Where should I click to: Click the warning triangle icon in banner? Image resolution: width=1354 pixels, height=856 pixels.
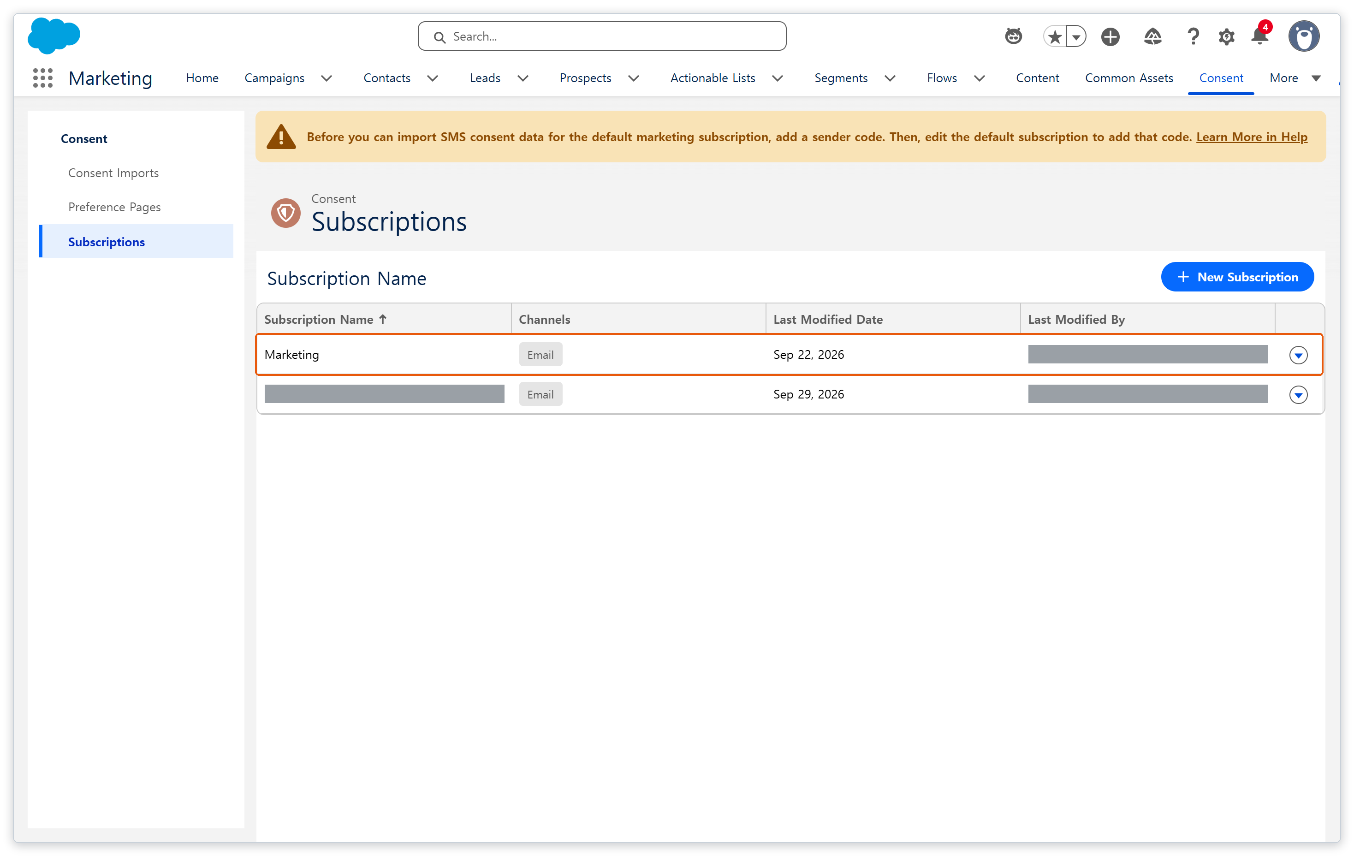281,137
